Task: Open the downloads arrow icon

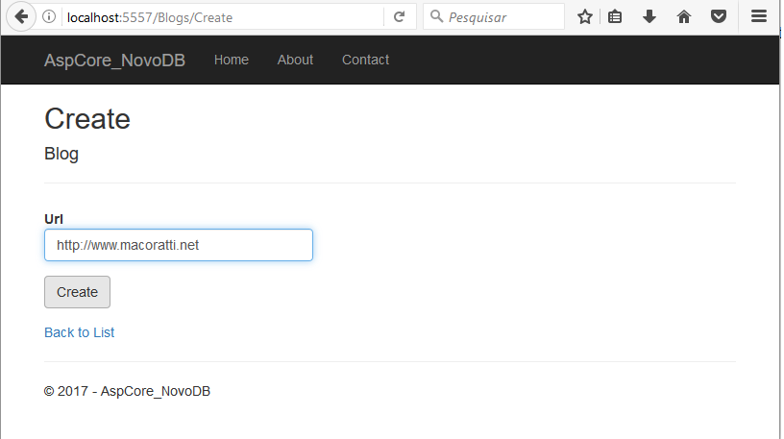Action: (649, 17)
